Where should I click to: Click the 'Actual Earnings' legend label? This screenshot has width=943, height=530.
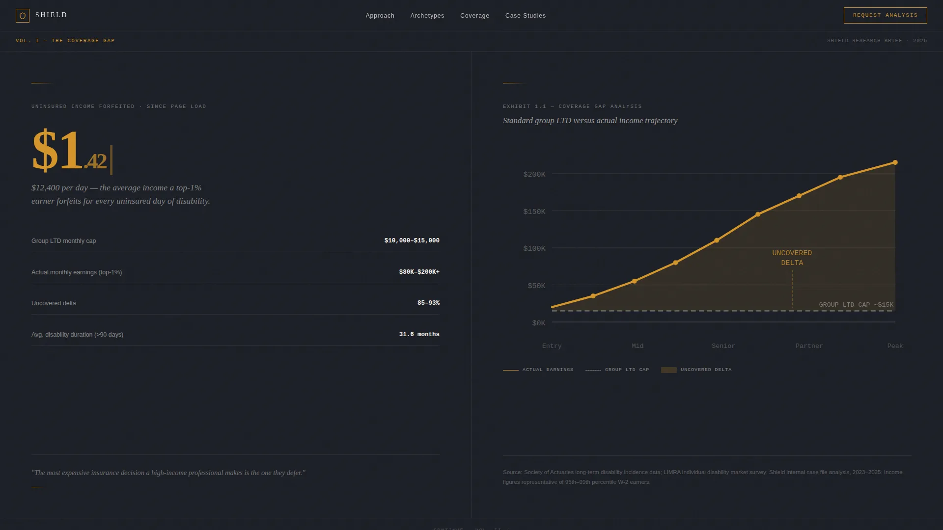pos(548,370)
